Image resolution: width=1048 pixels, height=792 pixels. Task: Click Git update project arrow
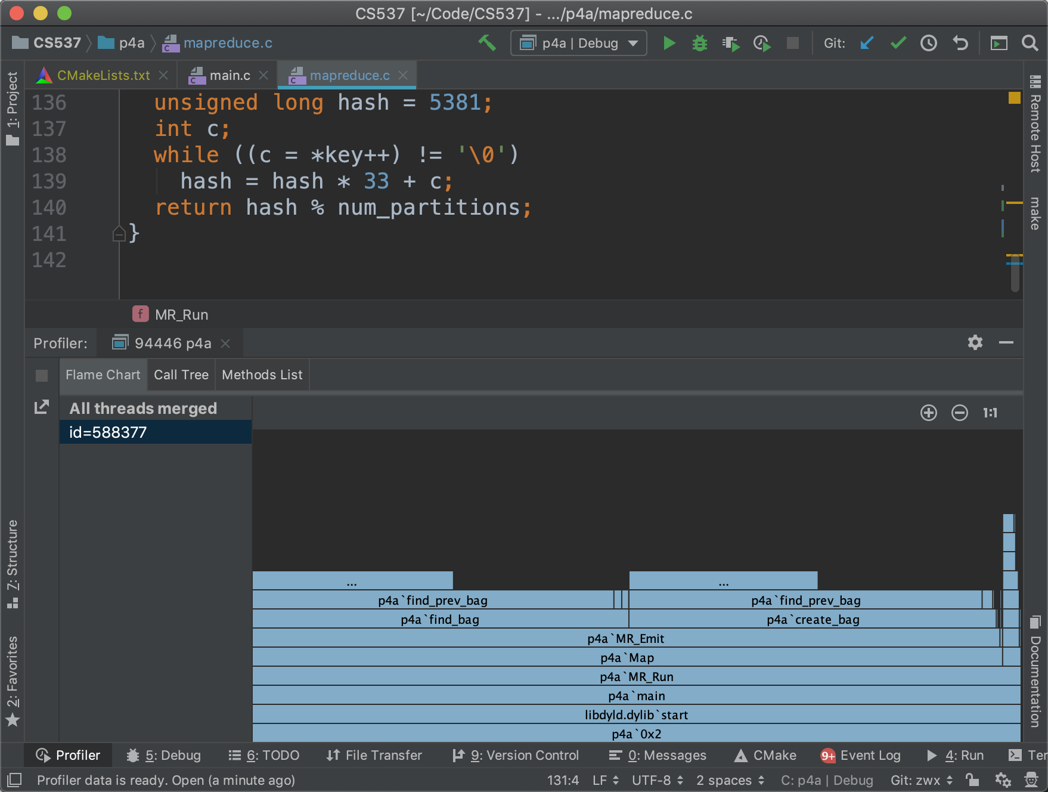pyautogui.click(x=867, y=43)
